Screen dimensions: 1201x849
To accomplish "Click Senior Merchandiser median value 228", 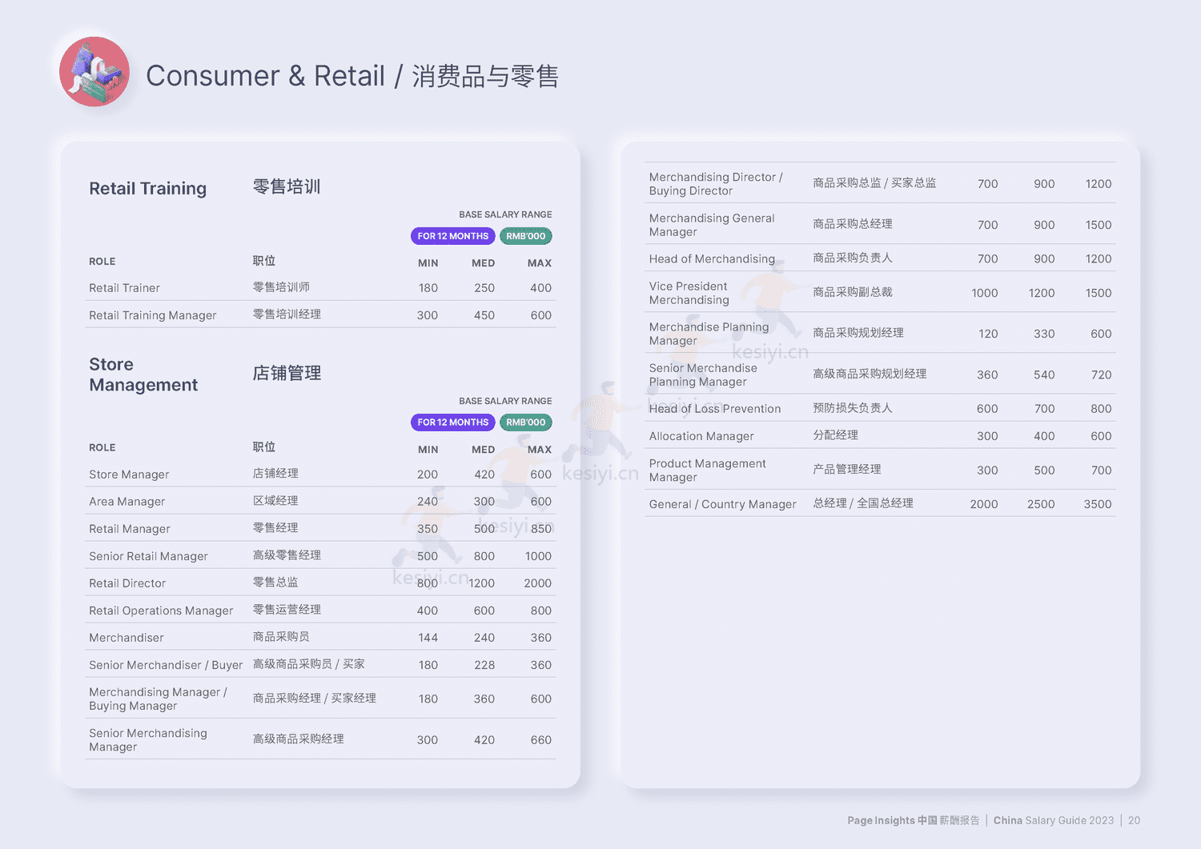I will (x=484, y=665).
